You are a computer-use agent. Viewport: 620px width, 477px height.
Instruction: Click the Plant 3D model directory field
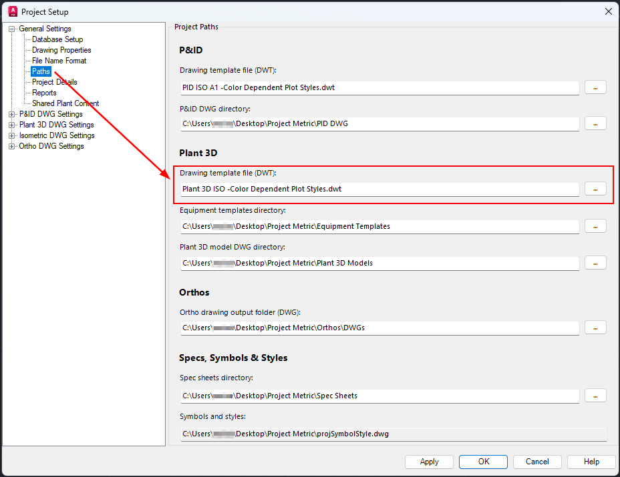[x=380, y=263]
